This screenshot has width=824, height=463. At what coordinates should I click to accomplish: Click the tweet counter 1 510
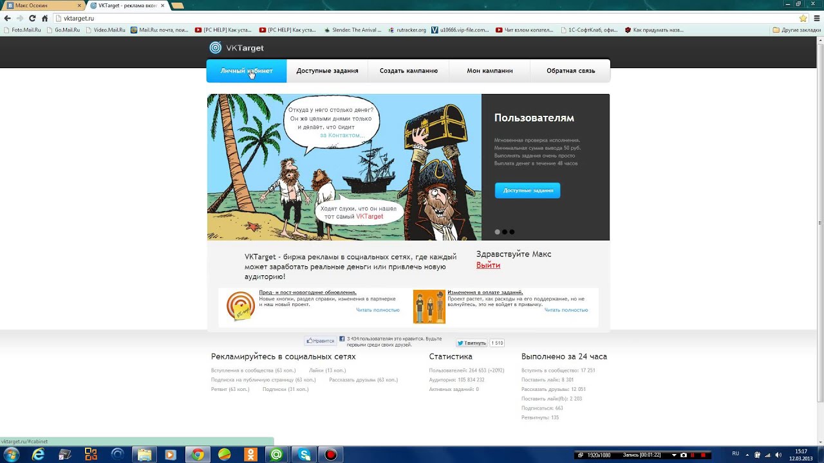(497, 343)
